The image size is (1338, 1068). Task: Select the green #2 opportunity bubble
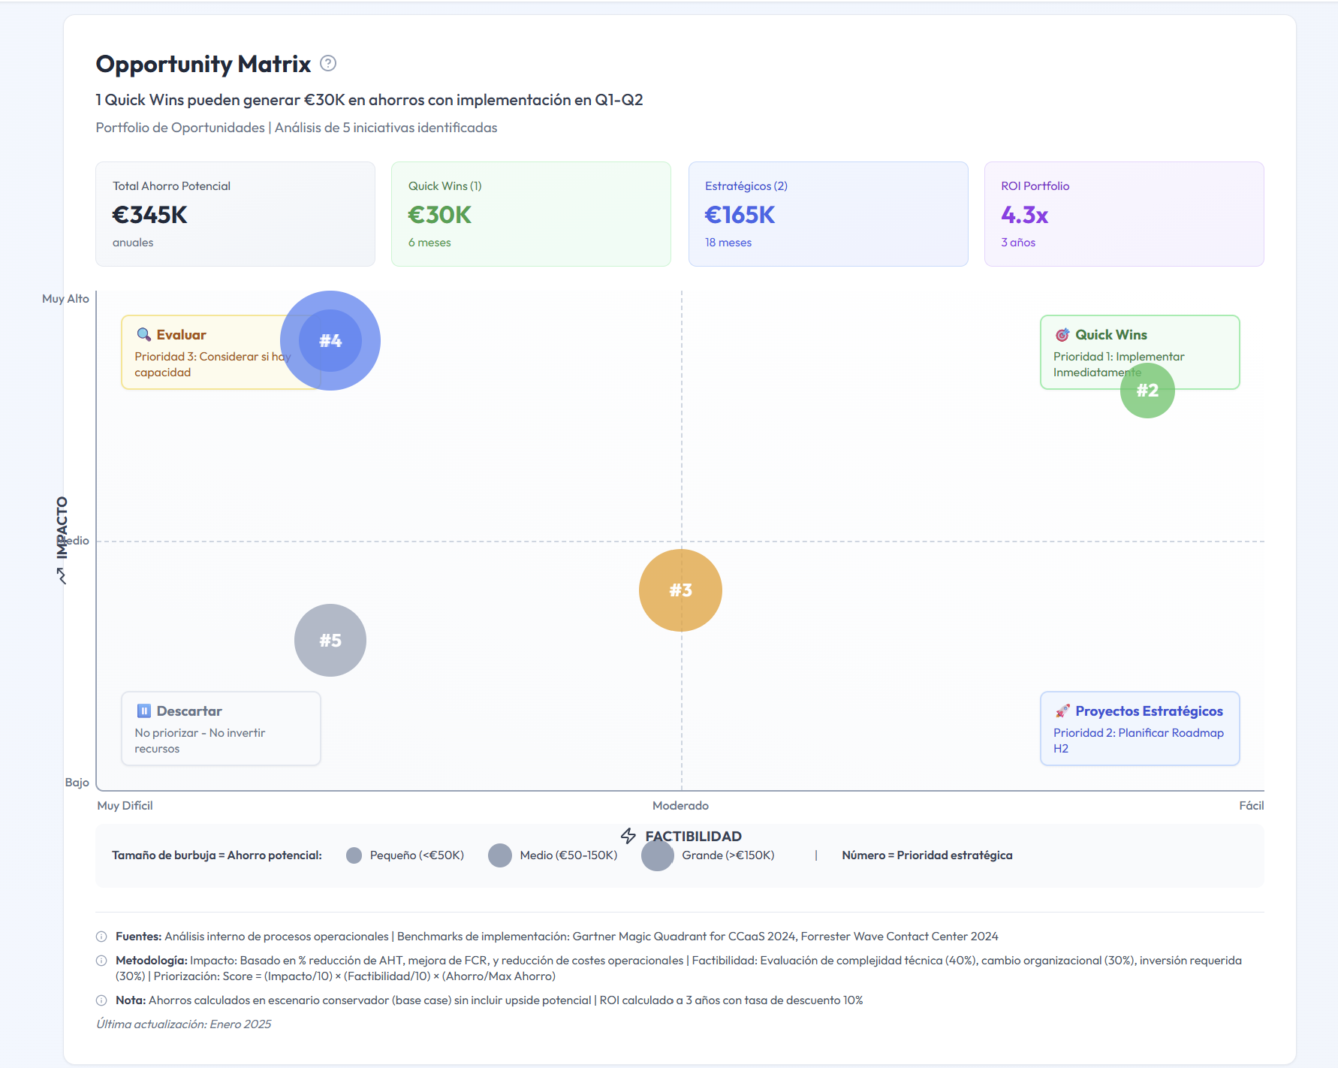(1147, 391)
